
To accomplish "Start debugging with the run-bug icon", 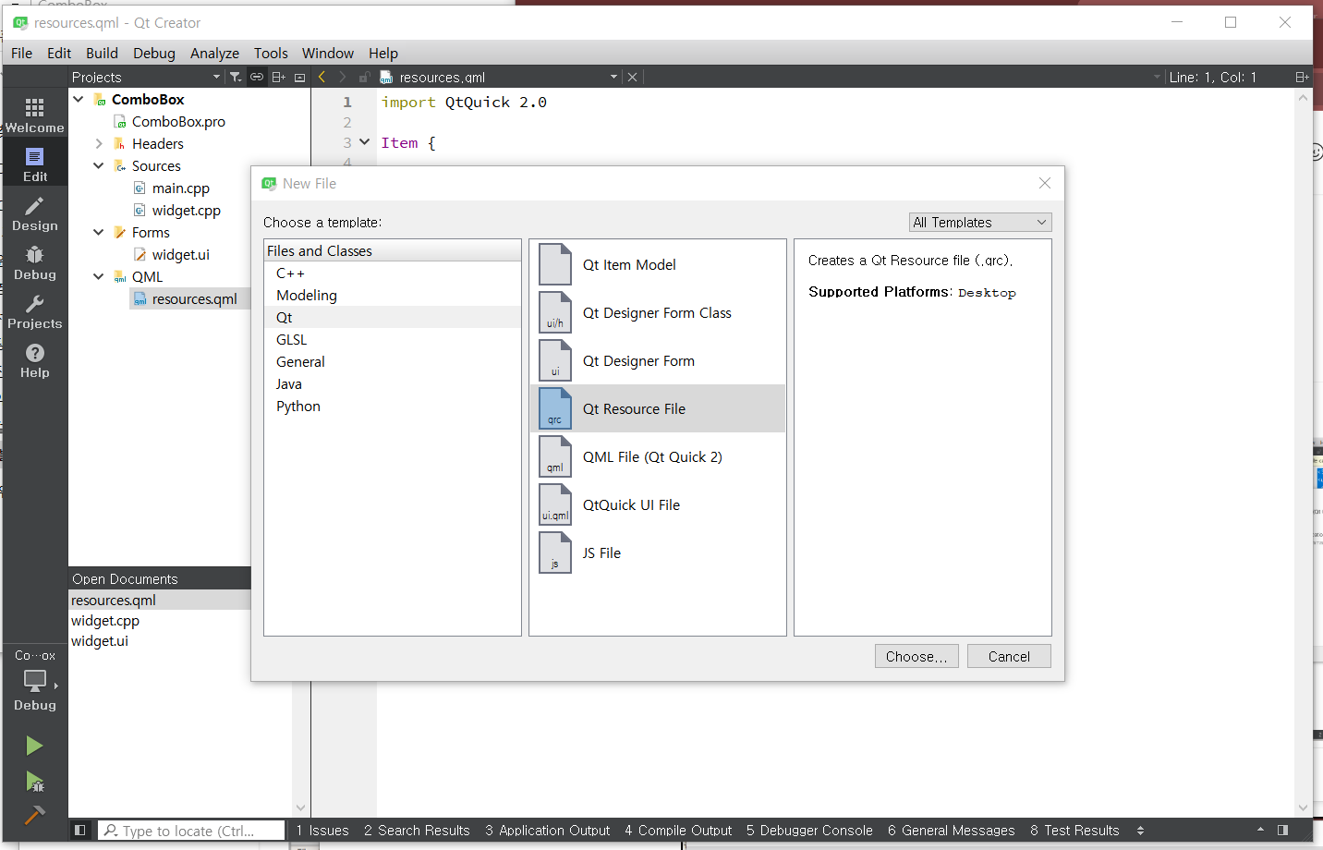I will (34, 783).
